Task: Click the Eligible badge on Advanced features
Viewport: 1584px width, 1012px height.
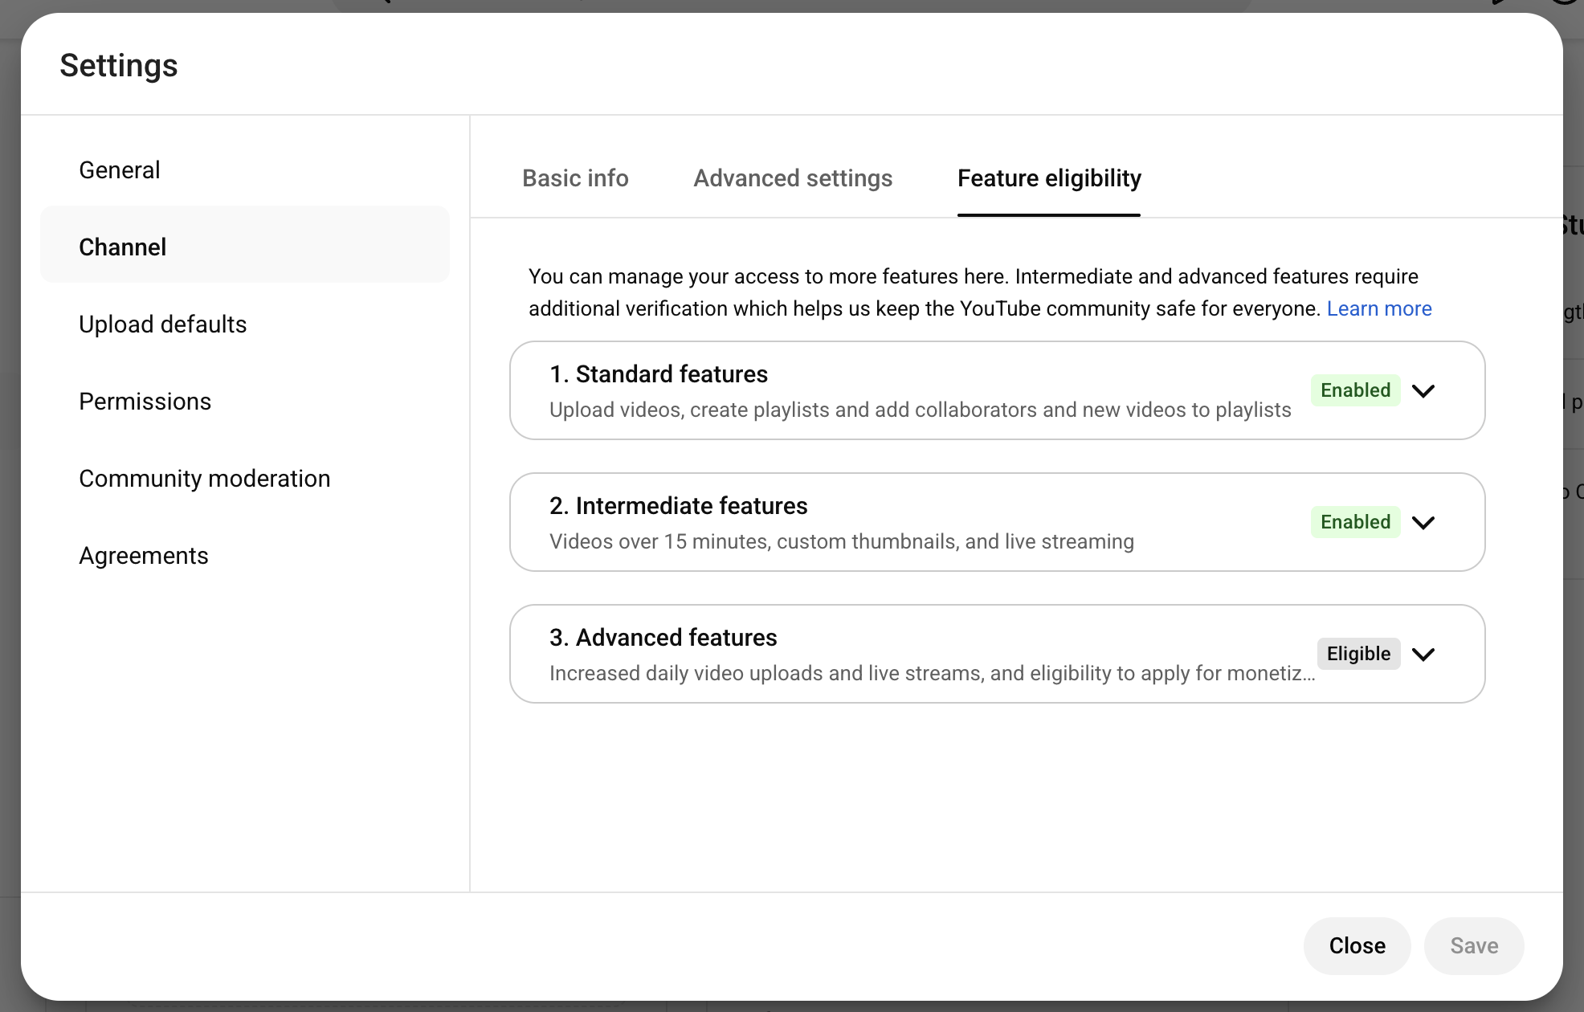Action: pyautogui.click(x=1358, y=654)
